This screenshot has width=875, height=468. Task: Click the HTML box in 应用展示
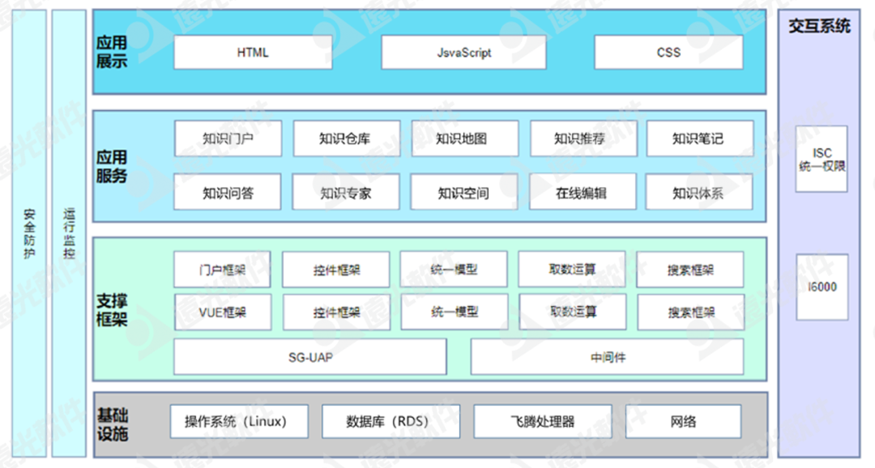[x=253, y=53]
